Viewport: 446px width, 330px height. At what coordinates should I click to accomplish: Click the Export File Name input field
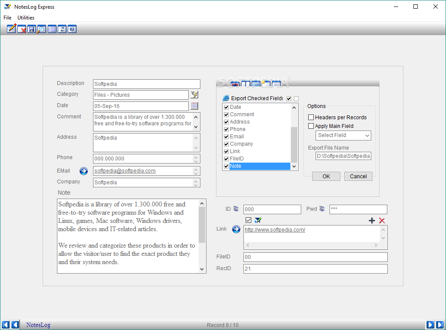[x=343, y=156]
